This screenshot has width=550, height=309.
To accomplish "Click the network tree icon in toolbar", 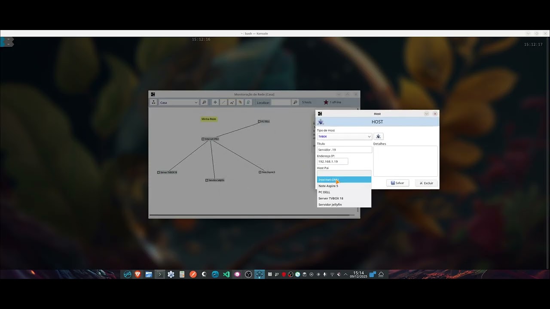I will pyautogui.click(x=153, y=103).
